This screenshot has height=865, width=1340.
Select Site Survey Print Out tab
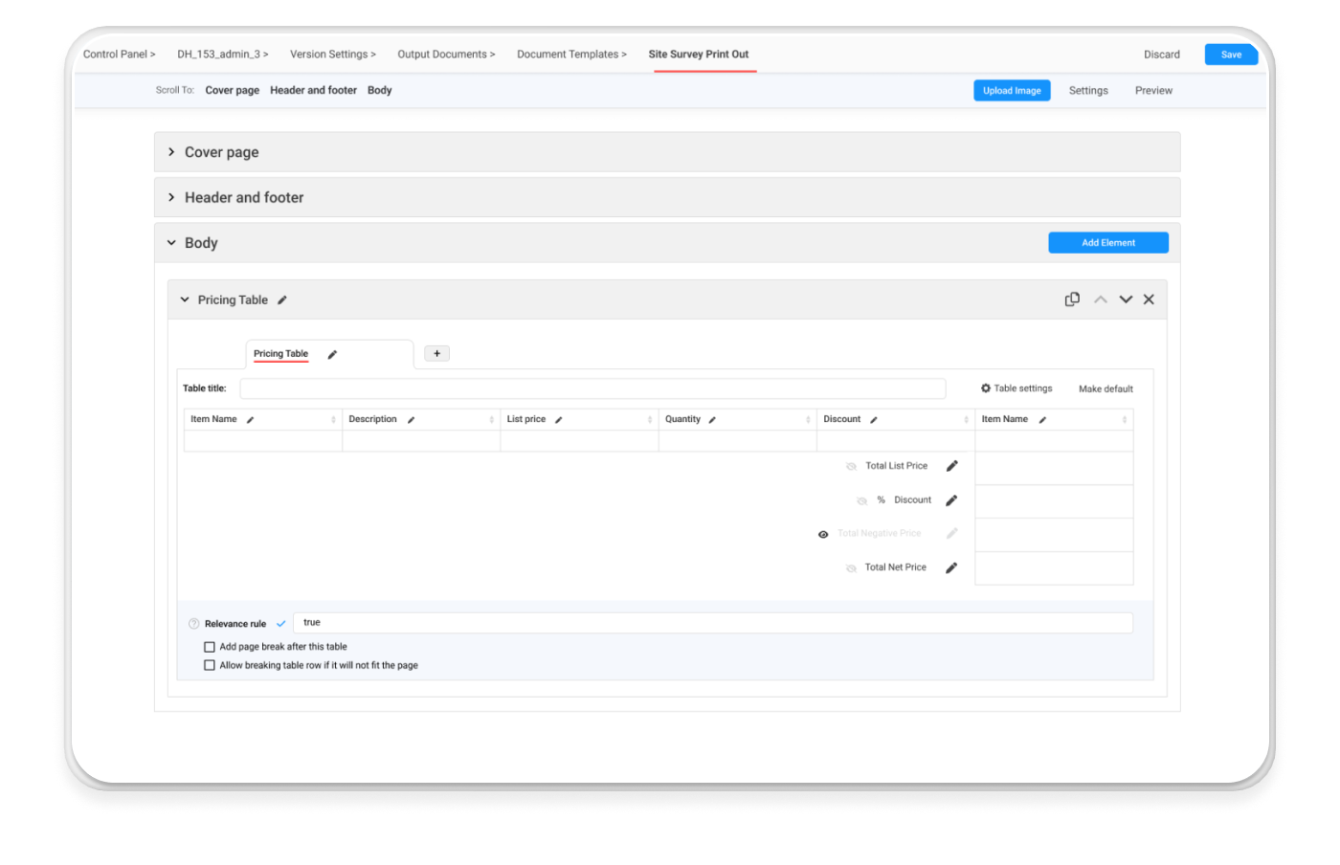699,55
